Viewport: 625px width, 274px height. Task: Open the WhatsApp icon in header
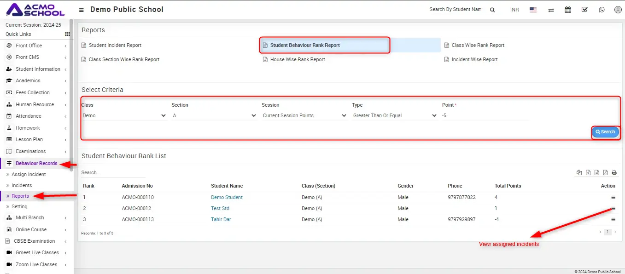click(x=602, y=10)
